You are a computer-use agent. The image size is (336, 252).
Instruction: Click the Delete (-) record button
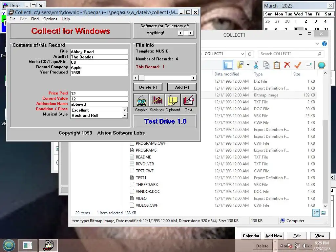coord(148,87)
